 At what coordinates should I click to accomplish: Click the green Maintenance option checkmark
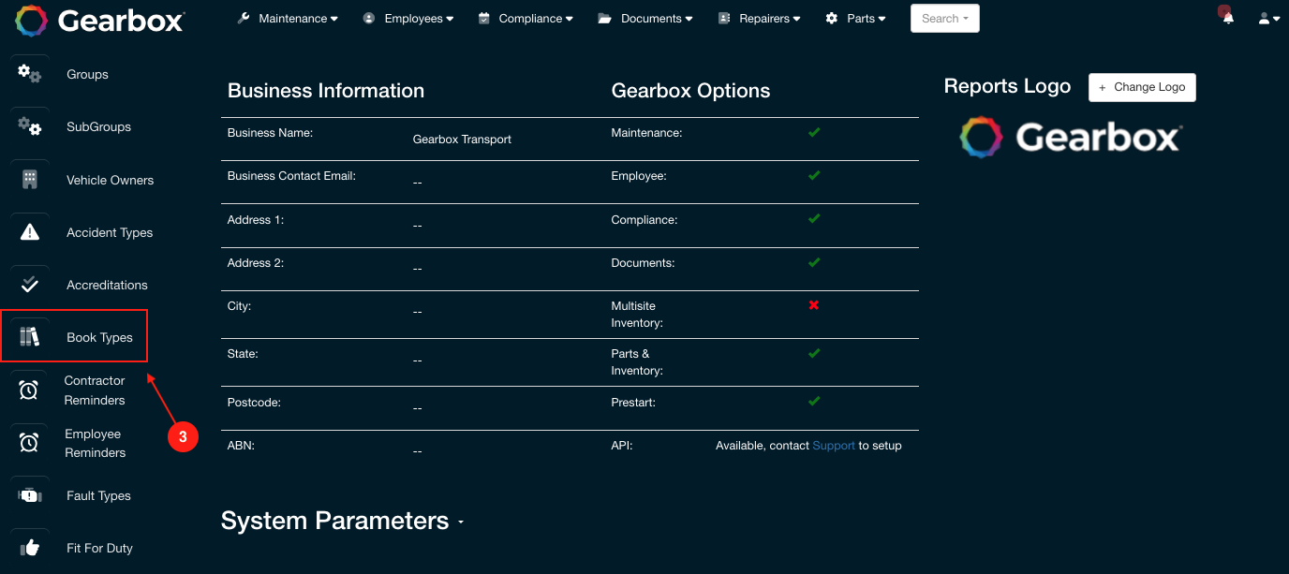[814, 133]
